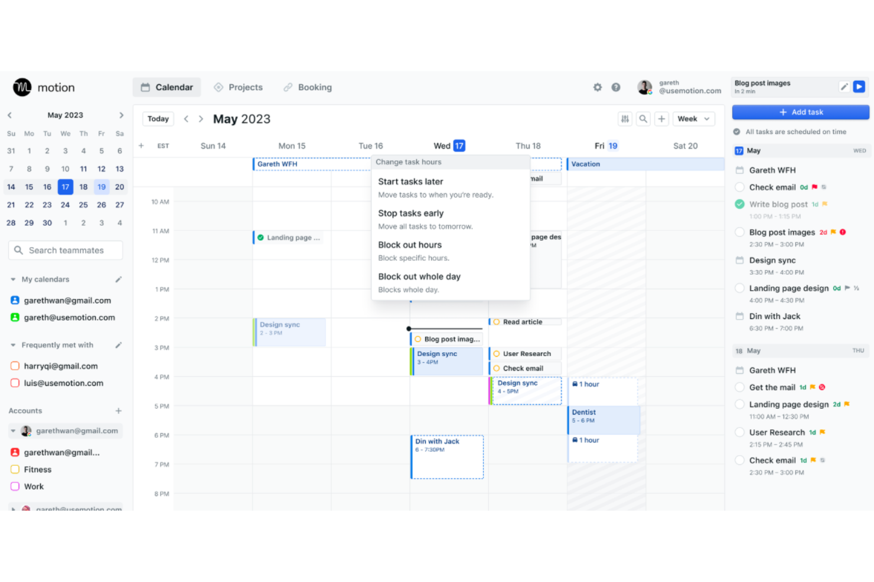Toggle visibility of the Fitness calendar
The height and width of the screenshot is (582, 874).
click(x=15, y=469)
